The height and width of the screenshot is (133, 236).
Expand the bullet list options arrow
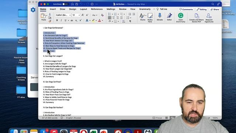tap(112, 14)
